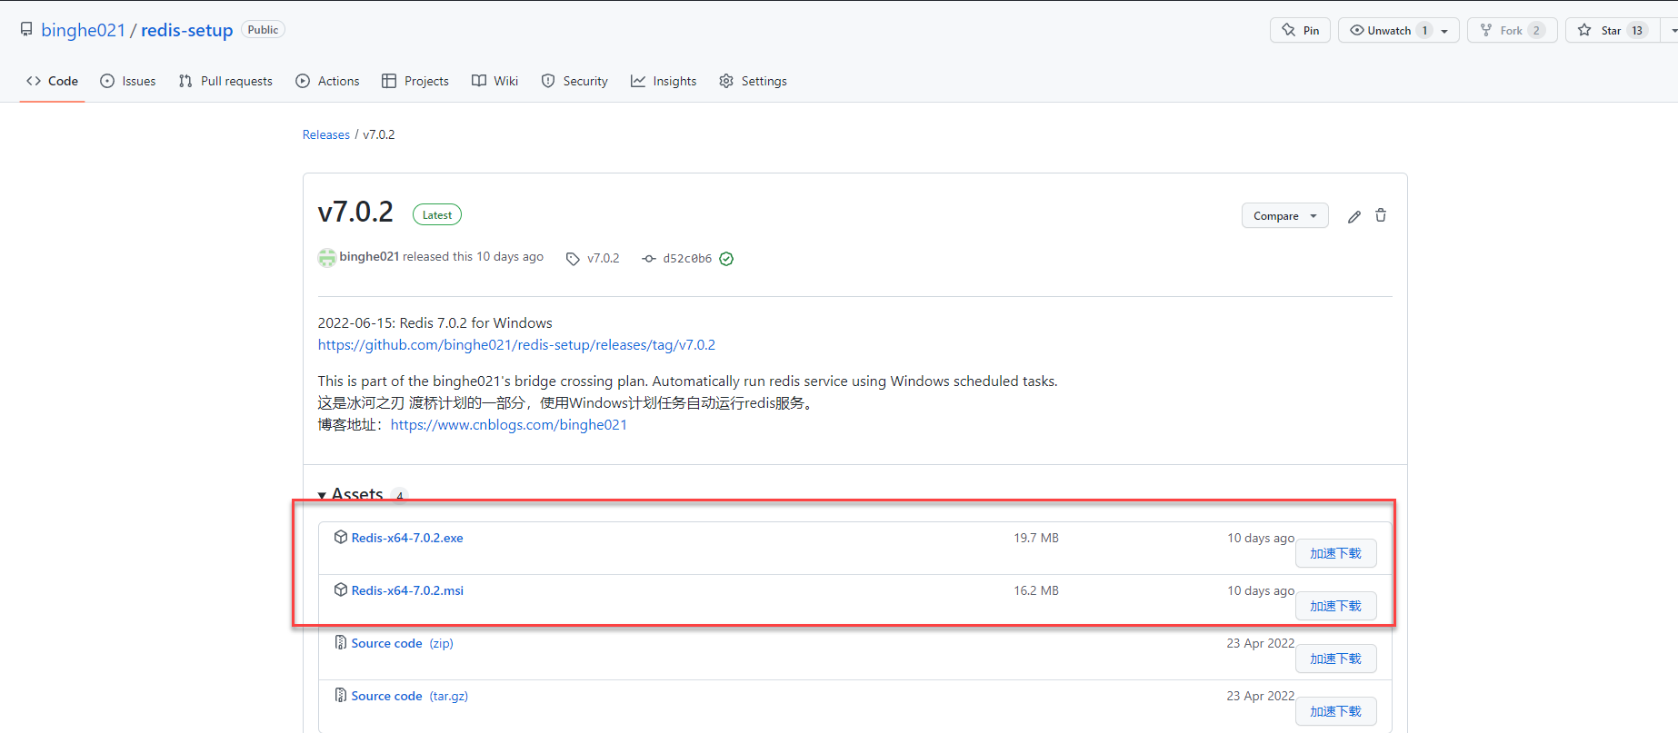Open commit d52c0b6
1678x733 pixels.
[687, 259]
